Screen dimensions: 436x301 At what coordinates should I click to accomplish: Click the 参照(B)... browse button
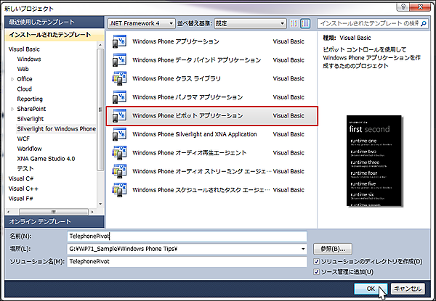(x=333, y=249)
